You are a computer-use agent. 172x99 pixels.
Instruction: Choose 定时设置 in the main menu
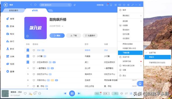click(x=130, y=34)
